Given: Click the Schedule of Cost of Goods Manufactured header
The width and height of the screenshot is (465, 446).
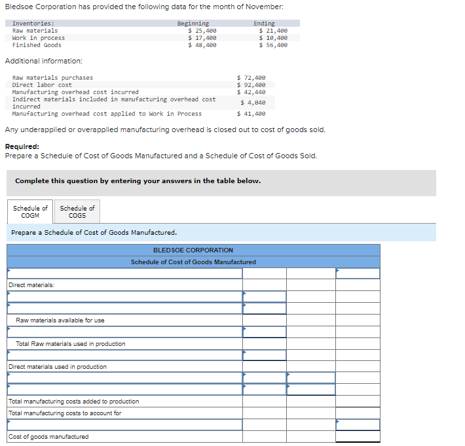Looking at the screenshot, I should click(x=193, y=262).
